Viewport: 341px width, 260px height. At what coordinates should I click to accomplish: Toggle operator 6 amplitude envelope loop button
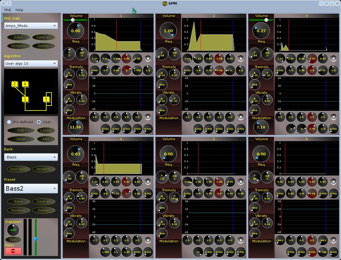pos(333,182)
